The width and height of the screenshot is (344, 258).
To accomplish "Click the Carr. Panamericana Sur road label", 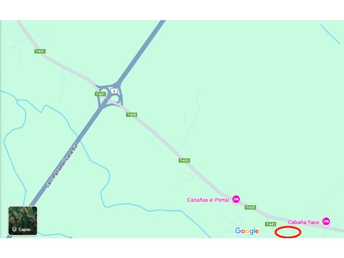I will pos(61,165).
